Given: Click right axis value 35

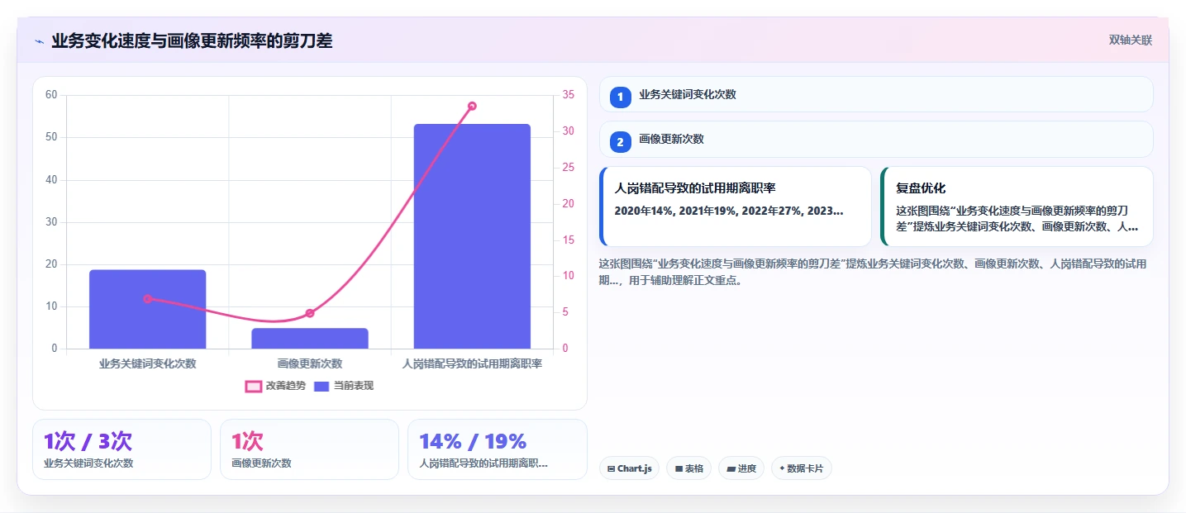Looking at the screenshot, I should click(568, 95).
